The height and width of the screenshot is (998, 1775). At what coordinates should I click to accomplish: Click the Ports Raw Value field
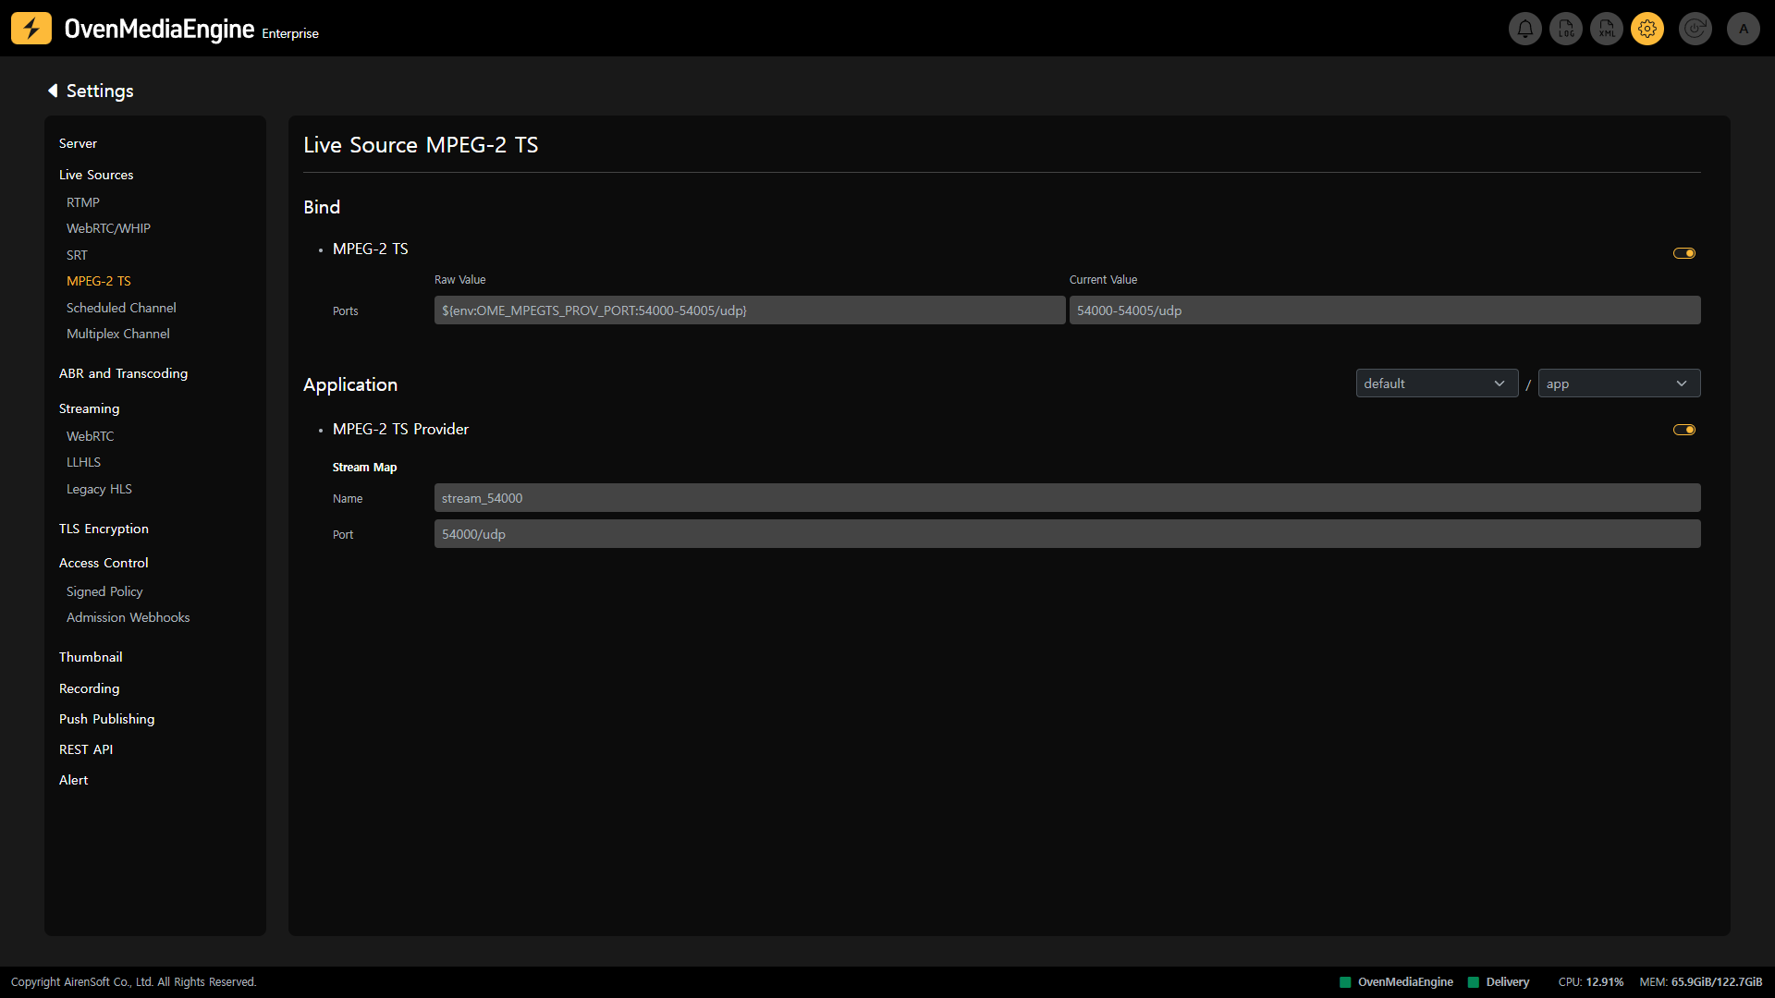[x=749, y=310]
